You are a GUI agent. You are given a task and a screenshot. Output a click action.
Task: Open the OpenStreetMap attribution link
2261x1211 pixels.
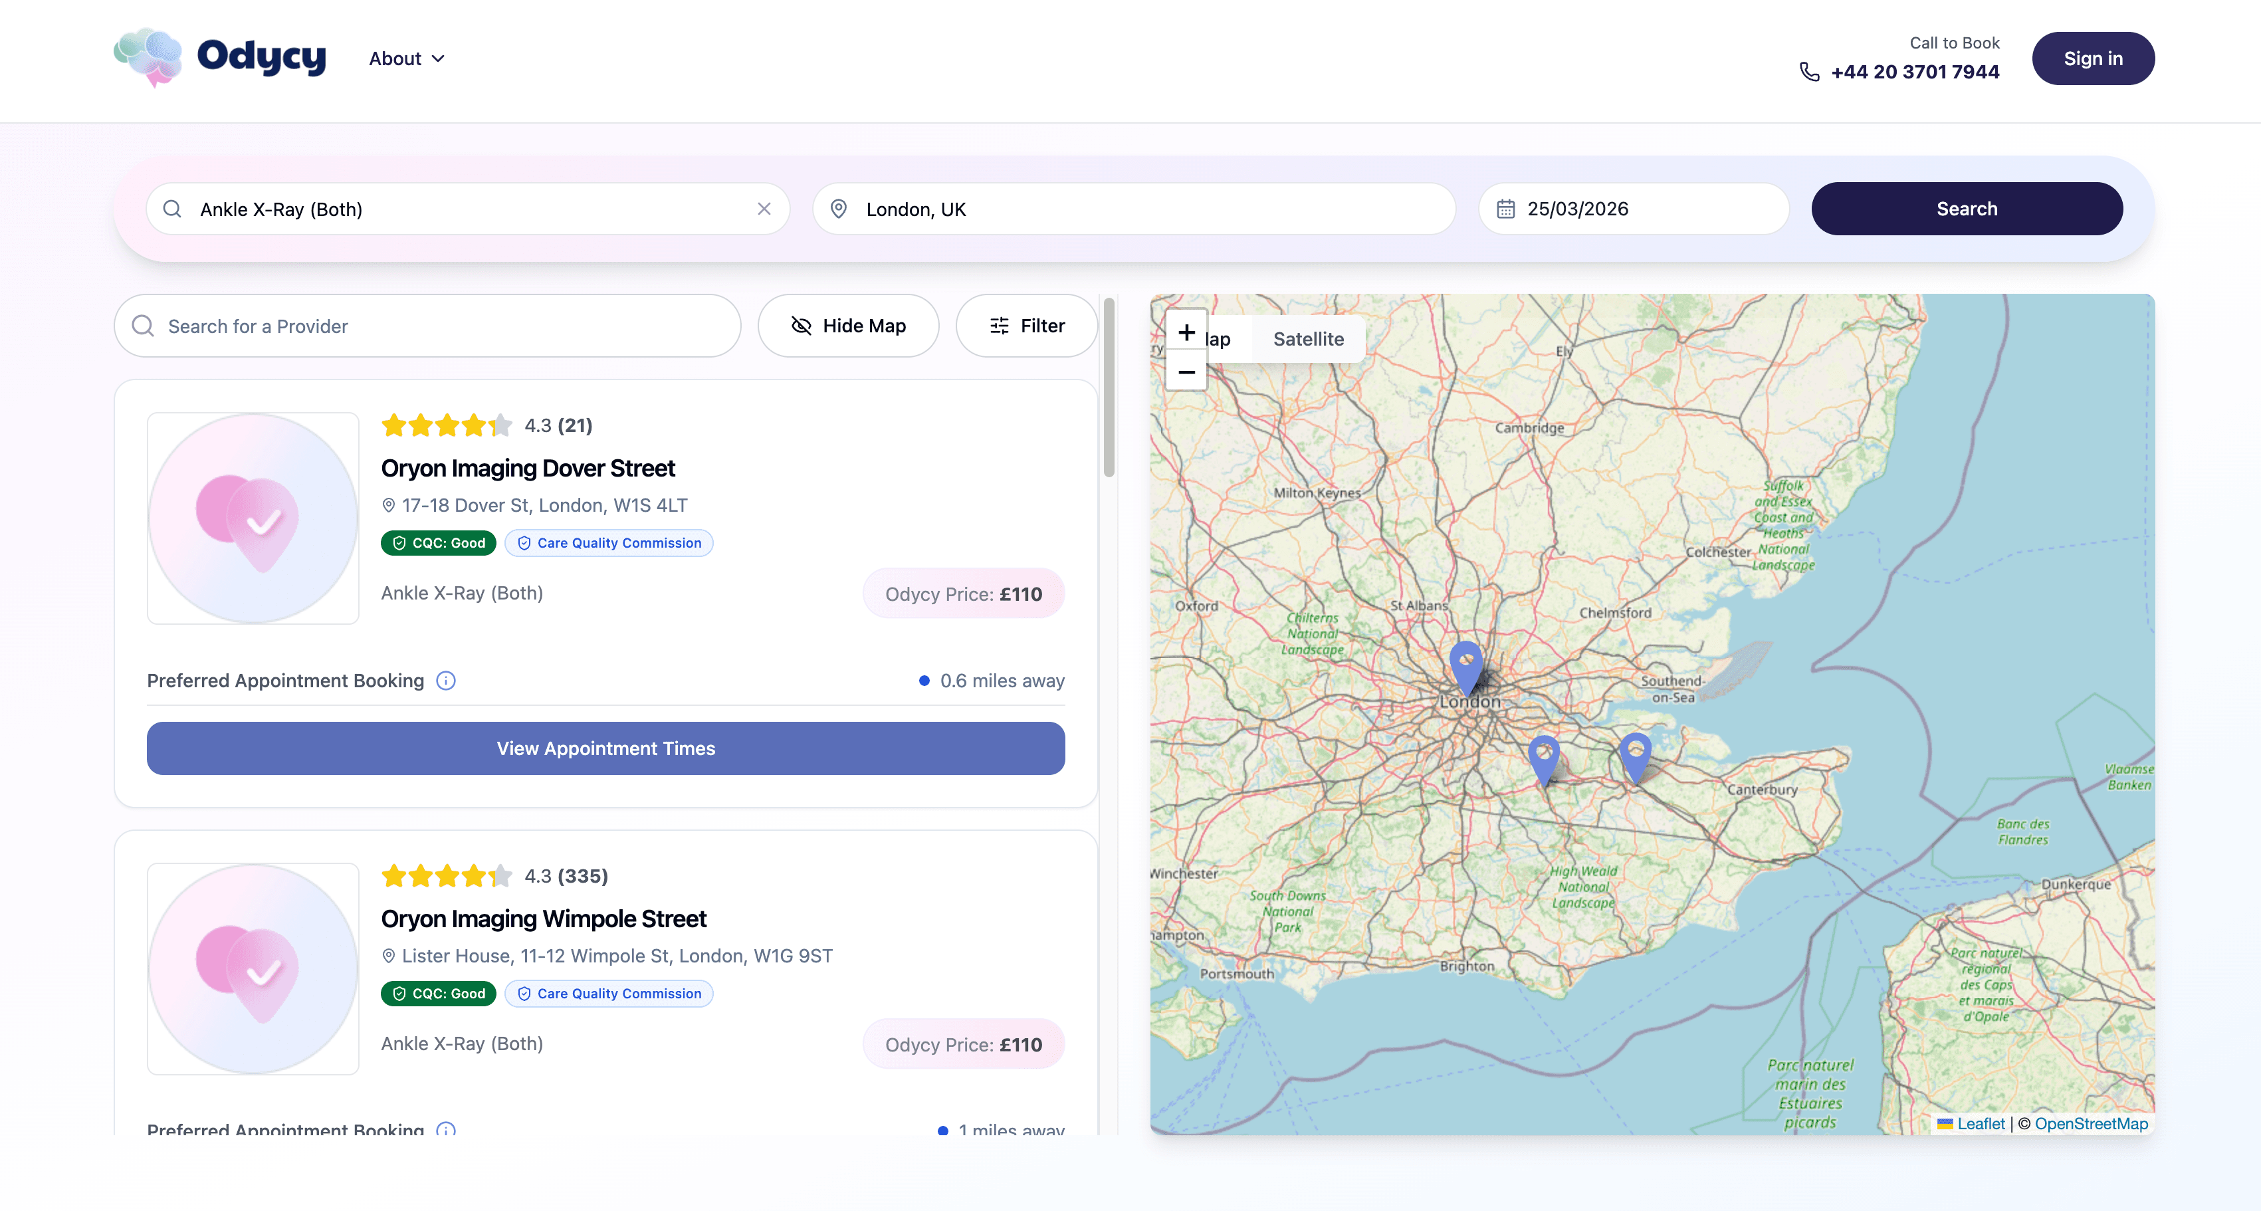[x=2091, y=1123]
